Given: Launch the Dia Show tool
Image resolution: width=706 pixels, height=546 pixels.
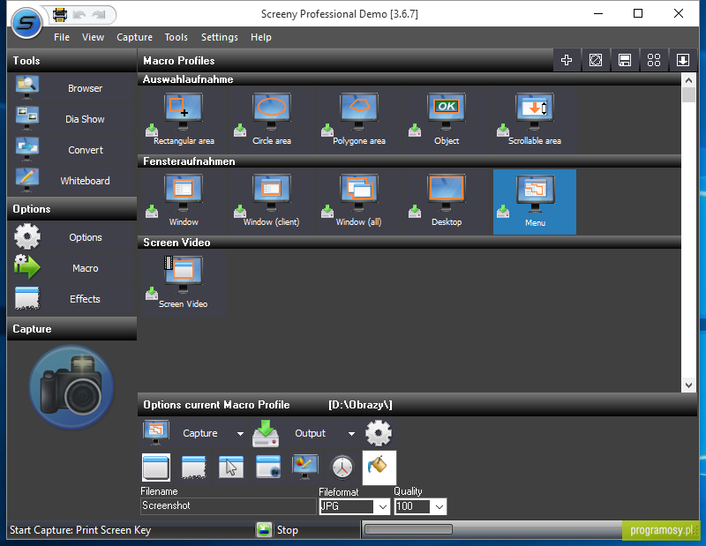Looking at the screenshot, I should 72,119.
